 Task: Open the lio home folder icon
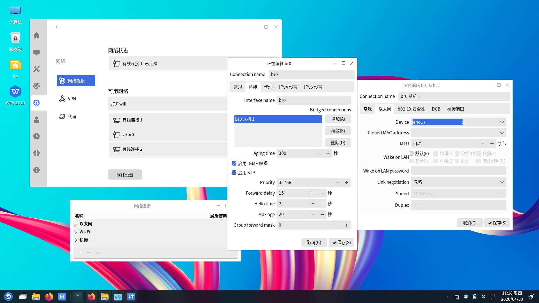click(15, 69)
